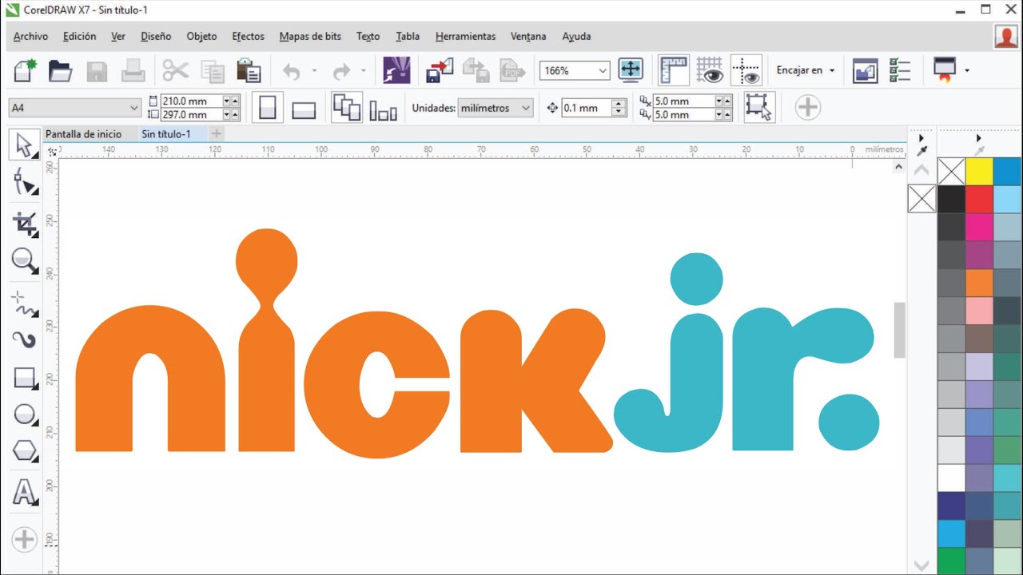The width and height of the screenshot is (1023, 575).
Task: Switch to Sin título-1 tab
Action: tap(166, 134)
